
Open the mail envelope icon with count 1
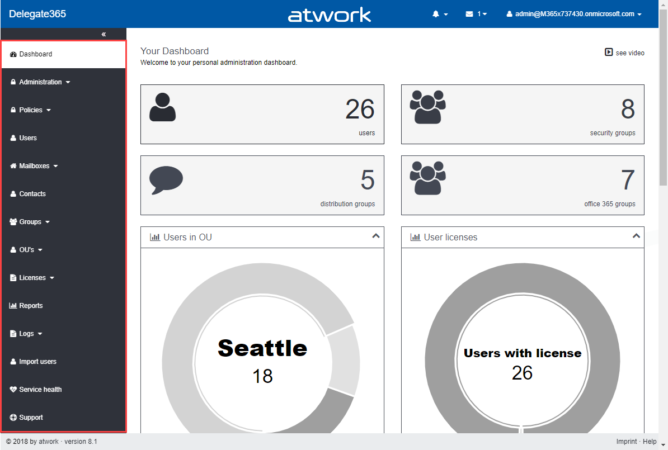tap(469, 14)
